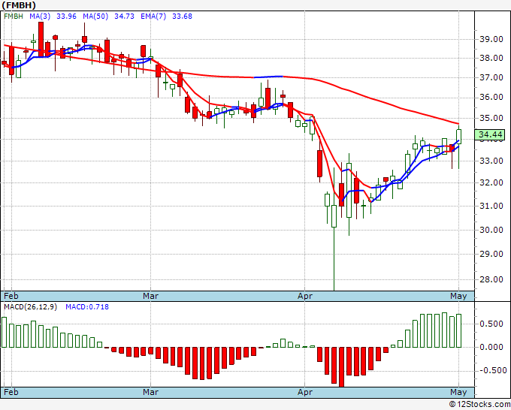Click the 33.00 price axis label
Image resolution: width=511 pixels, height=410 pixels.
coord(491,161)
